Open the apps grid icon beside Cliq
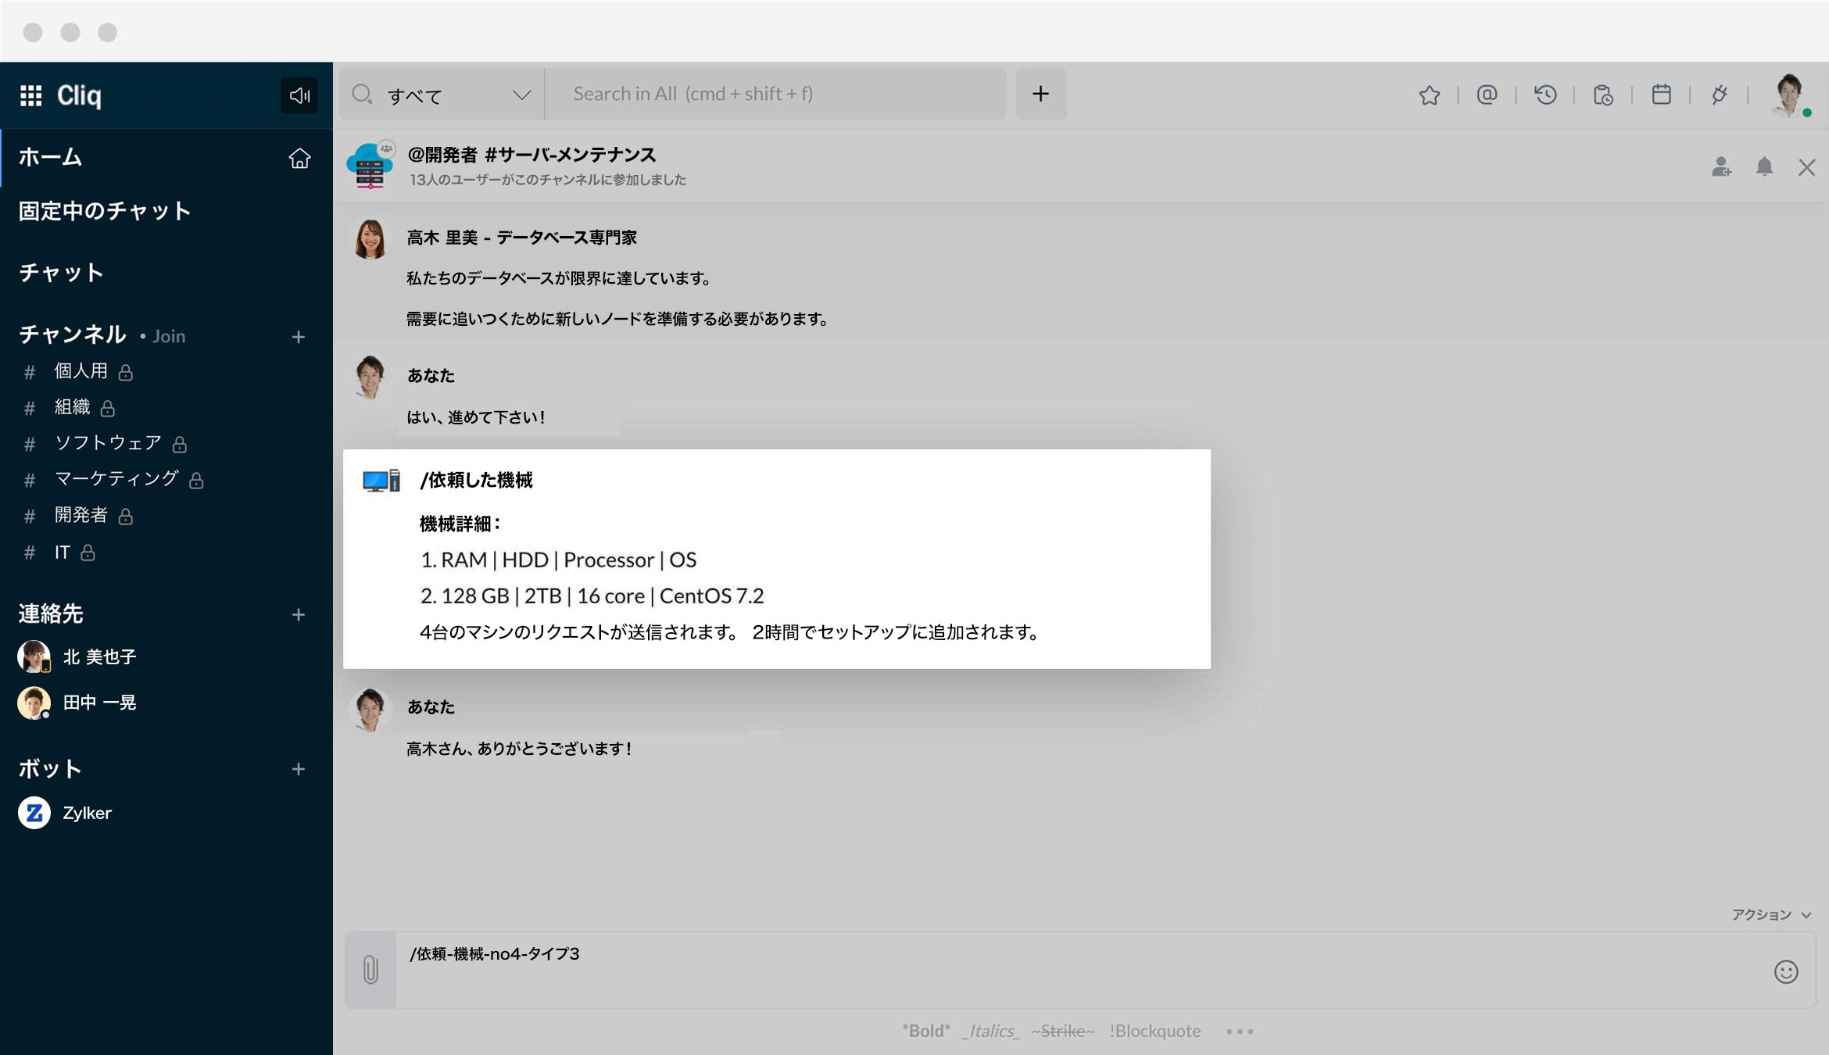 tap(30, 95)
